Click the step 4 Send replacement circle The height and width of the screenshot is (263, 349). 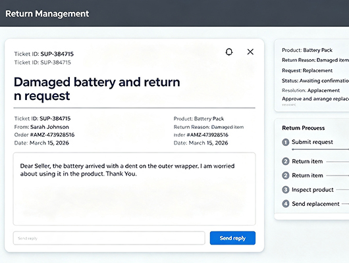286,204
